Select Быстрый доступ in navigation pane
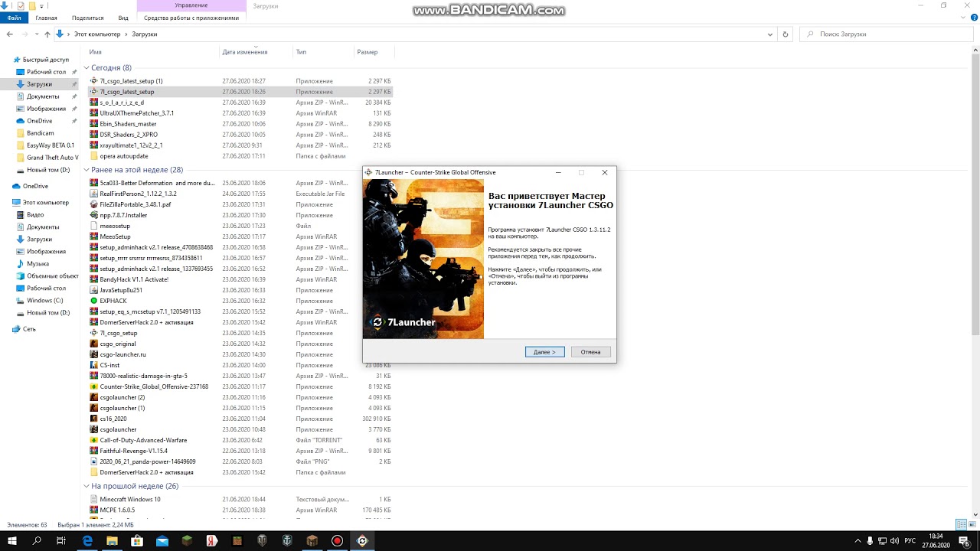Screen dimensions: 980x551 (45, 60)
